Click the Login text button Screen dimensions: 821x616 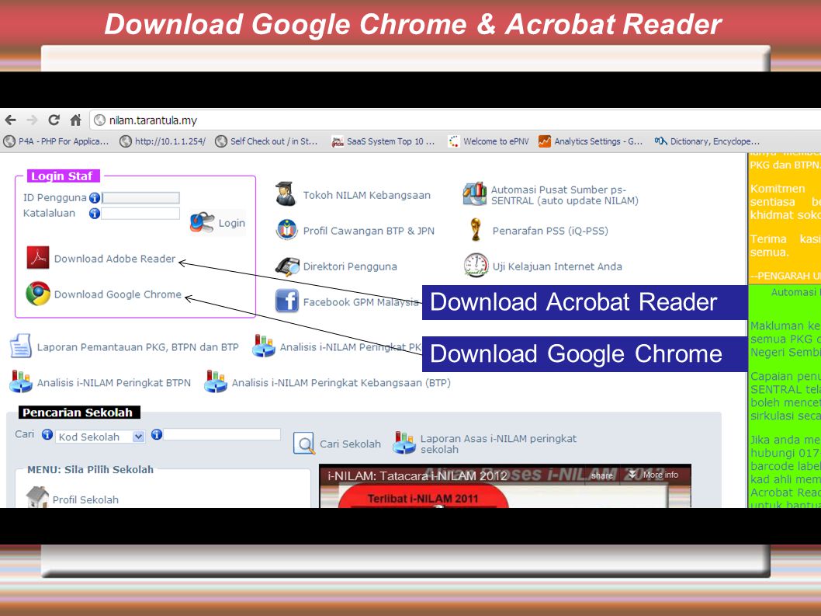tap(232, 223)
